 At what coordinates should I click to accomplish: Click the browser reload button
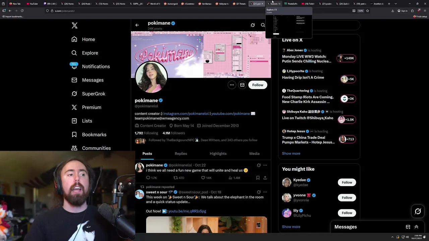point(22,11)
